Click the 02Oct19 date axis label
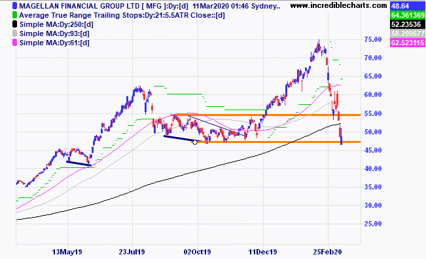426x259 pixels. (x=197, y=252)
